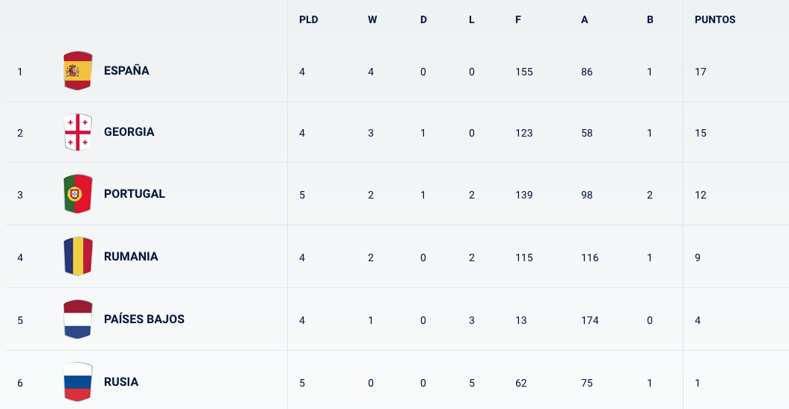789x409 pixels.
Task: Open the RUSIA team name
Action: point(120,382)
